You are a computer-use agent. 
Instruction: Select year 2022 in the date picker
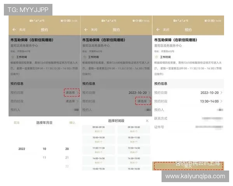(x=22, y=149)
